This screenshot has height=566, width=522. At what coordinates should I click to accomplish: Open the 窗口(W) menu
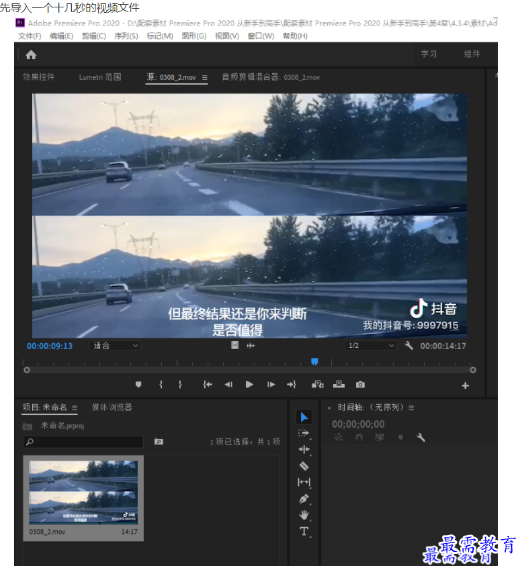point(261,36)
